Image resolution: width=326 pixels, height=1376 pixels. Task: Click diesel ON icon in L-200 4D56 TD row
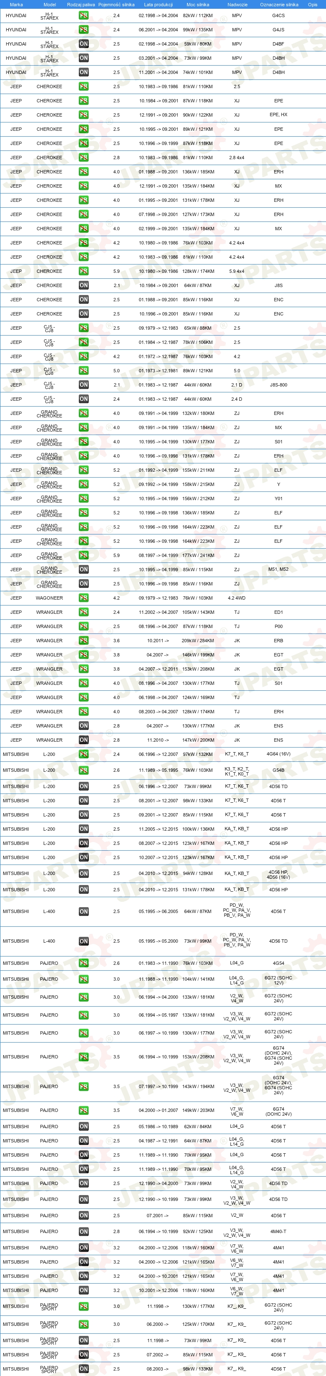coord(84,786)
